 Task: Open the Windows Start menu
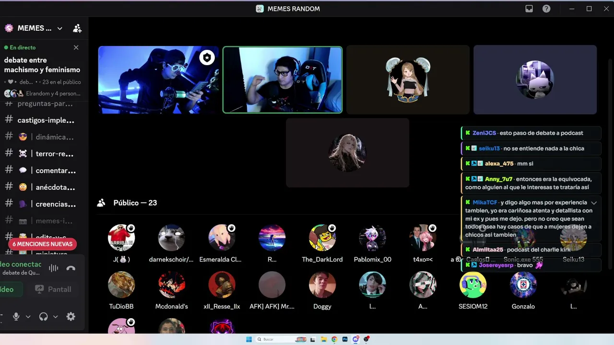pyautogui.click(x=249, y=339)
